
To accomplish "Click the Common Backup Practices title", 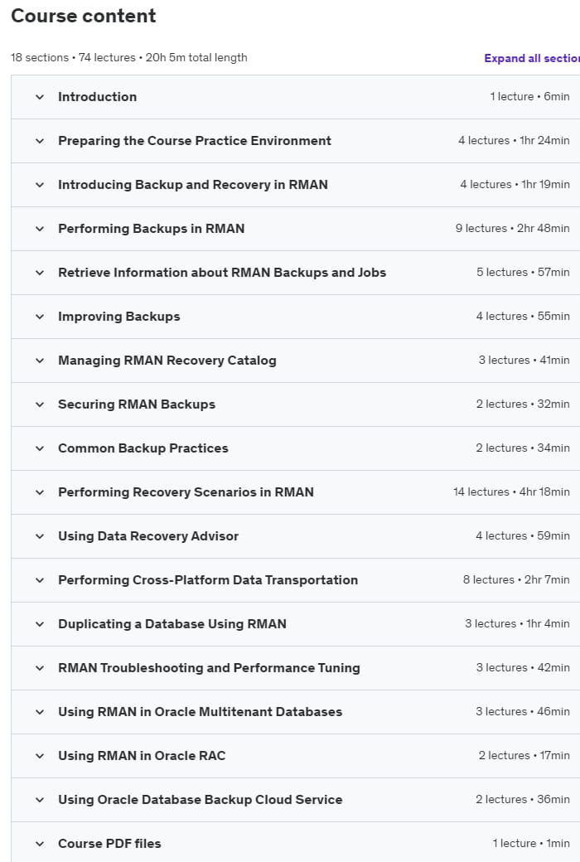I will (143, 448).
